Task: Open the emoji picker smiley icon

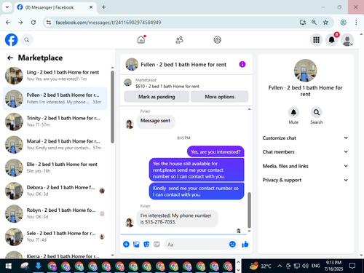Action: coord(232,244)
